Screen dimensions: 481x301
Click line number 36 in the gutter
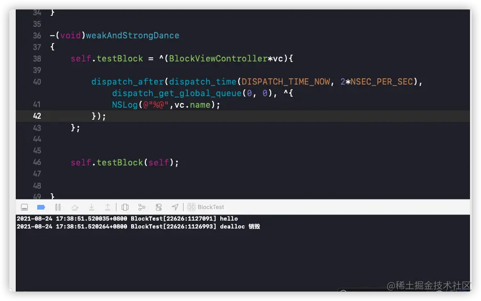point(37,36)
